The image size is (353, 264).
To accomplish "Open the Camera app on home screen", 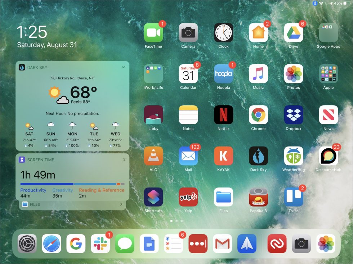I will click(x=188, y=33).
